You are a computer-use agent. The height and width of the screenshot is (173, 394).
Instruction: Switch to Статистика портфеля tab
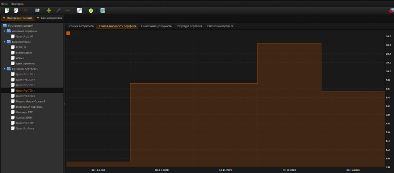click(x=220, y=26)
